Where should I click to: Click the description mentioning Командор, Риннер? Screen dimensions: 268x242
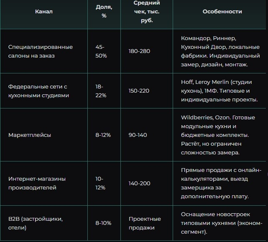pos(221,51)
